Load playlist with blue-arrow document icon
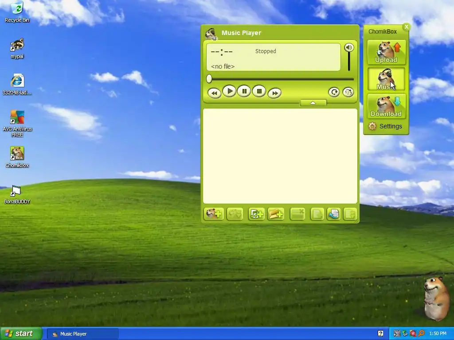The width and height of the screenshot is (454, 340). (333, 214)
